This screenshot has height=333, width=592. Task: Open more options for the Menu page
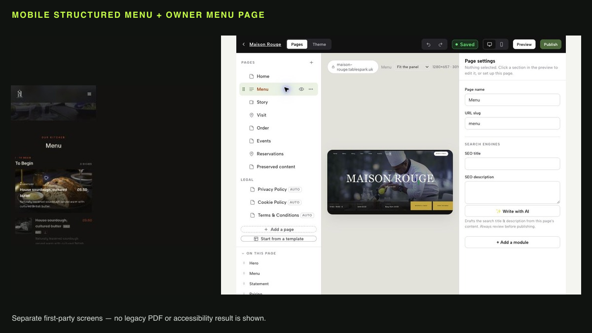coord(311,89)
